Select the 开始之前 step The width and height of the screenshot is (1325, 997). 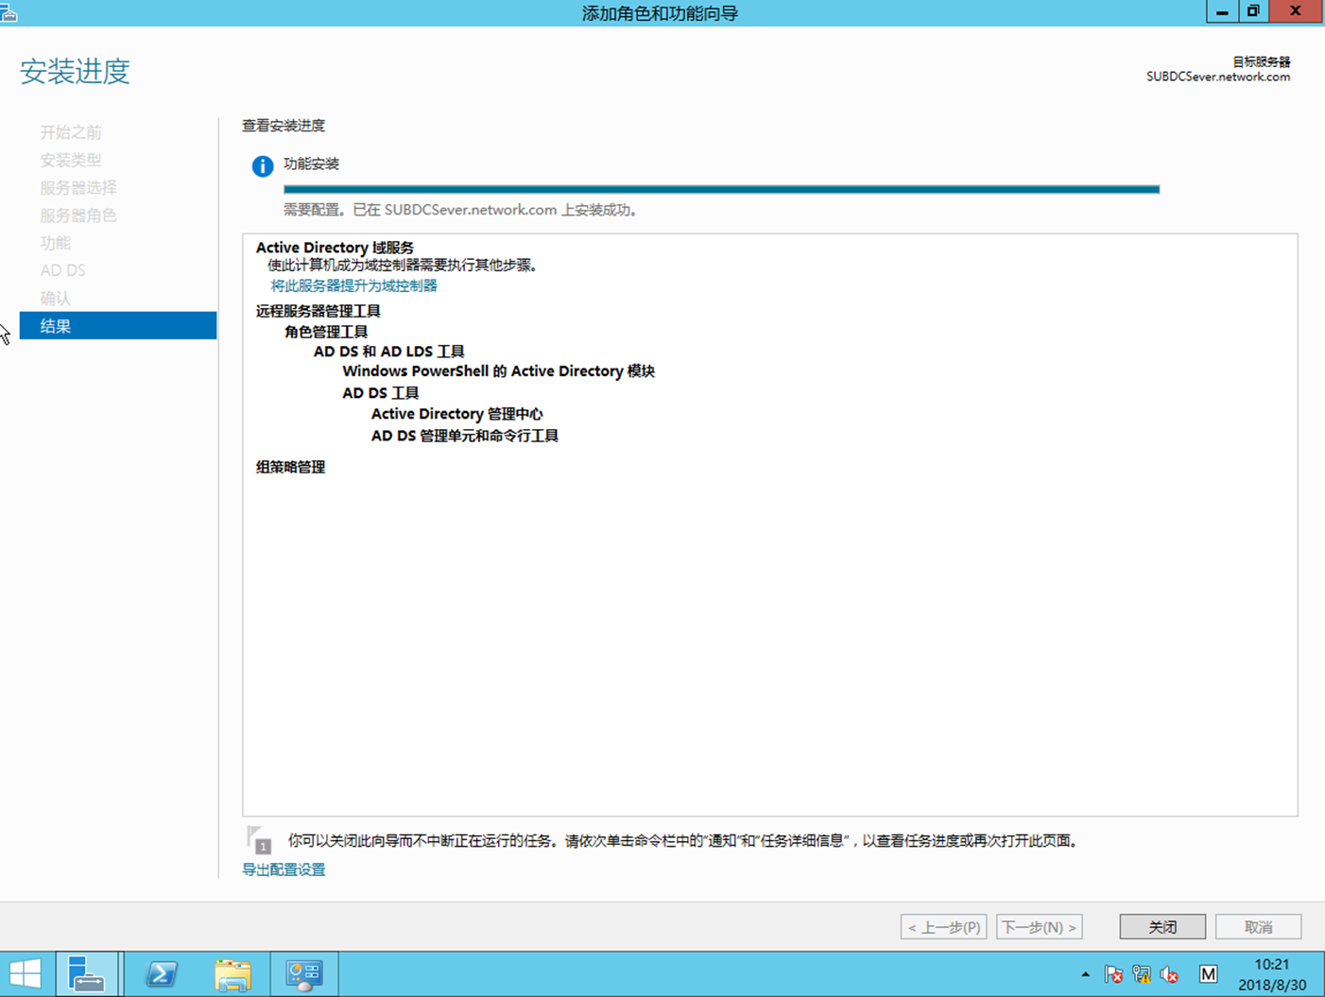click(x=71, y=132)
